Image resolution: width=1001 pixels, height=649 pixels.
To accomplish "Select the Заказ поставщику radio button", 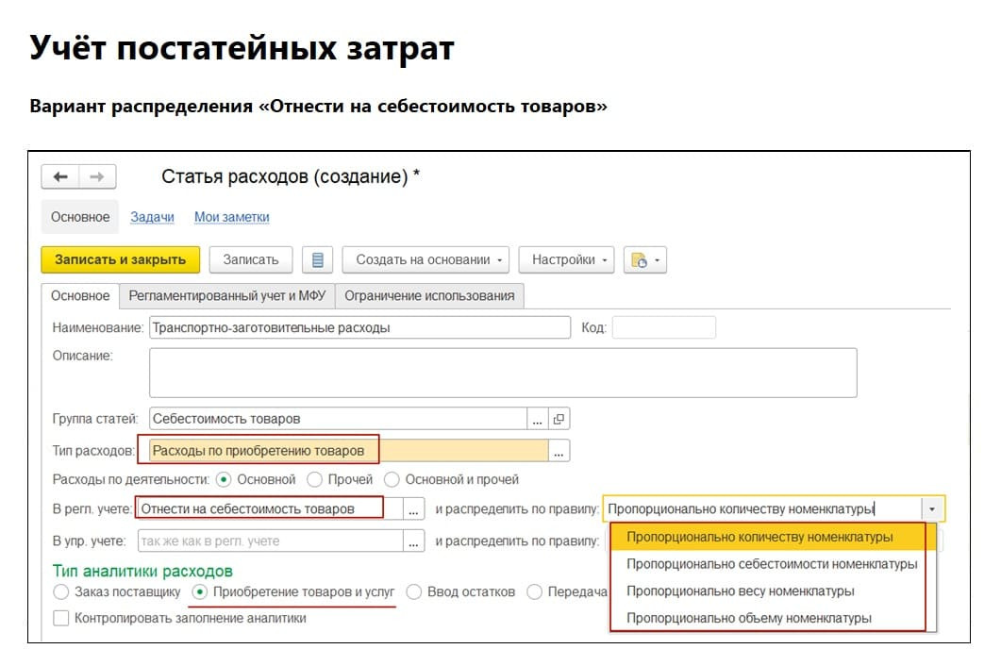I will 61,592.
